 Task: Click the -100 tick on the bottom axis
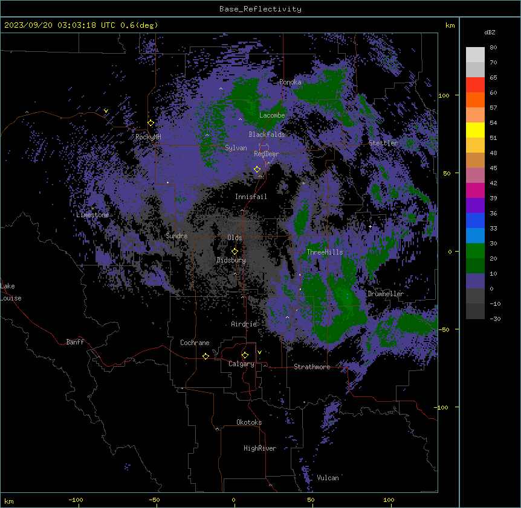[x=76, y=500]
